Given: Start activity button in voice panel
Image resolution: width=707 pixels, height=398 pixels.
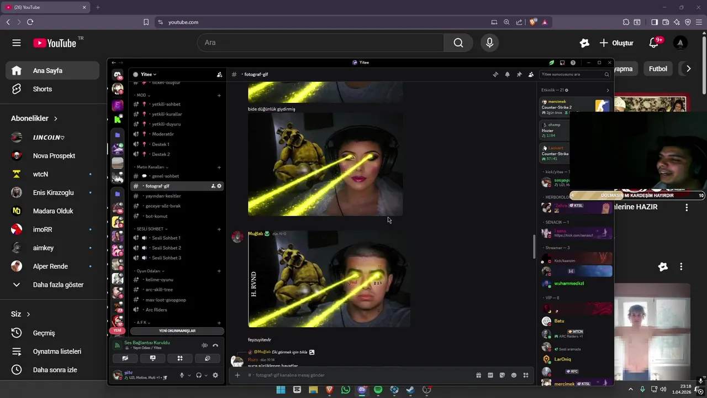Looking at the screenshot, I should pyautogui.click(x=180, y=358).
